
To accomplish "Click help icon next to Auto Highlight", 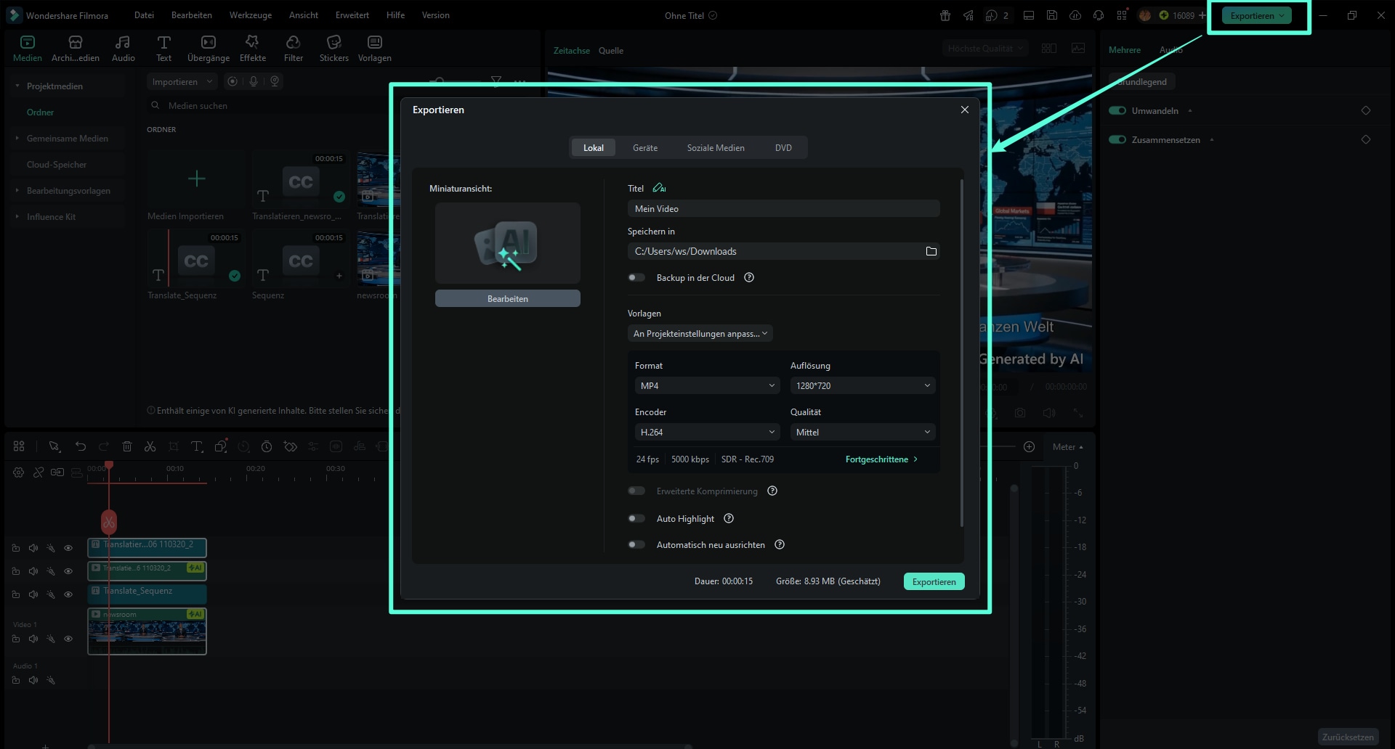I will [729, 518].
